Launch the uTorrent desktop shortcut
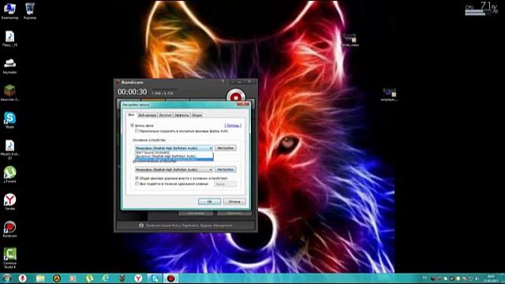The height and width of the screenshot is (284, 505). pyautogui.click(x=9, y=174)
